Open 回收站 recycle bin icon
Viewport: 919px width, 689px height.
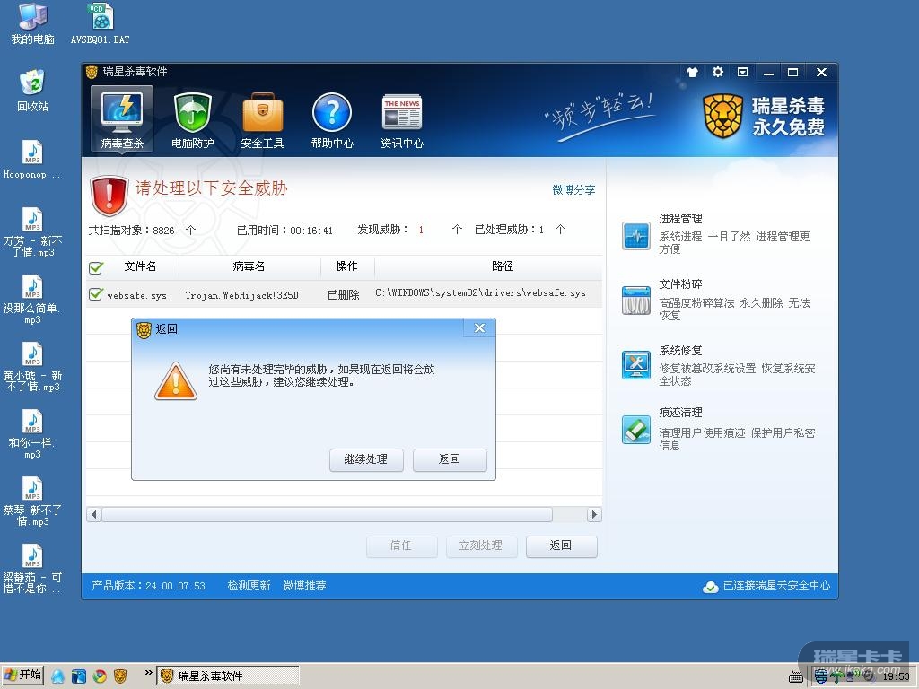click(x=33, y=91)
